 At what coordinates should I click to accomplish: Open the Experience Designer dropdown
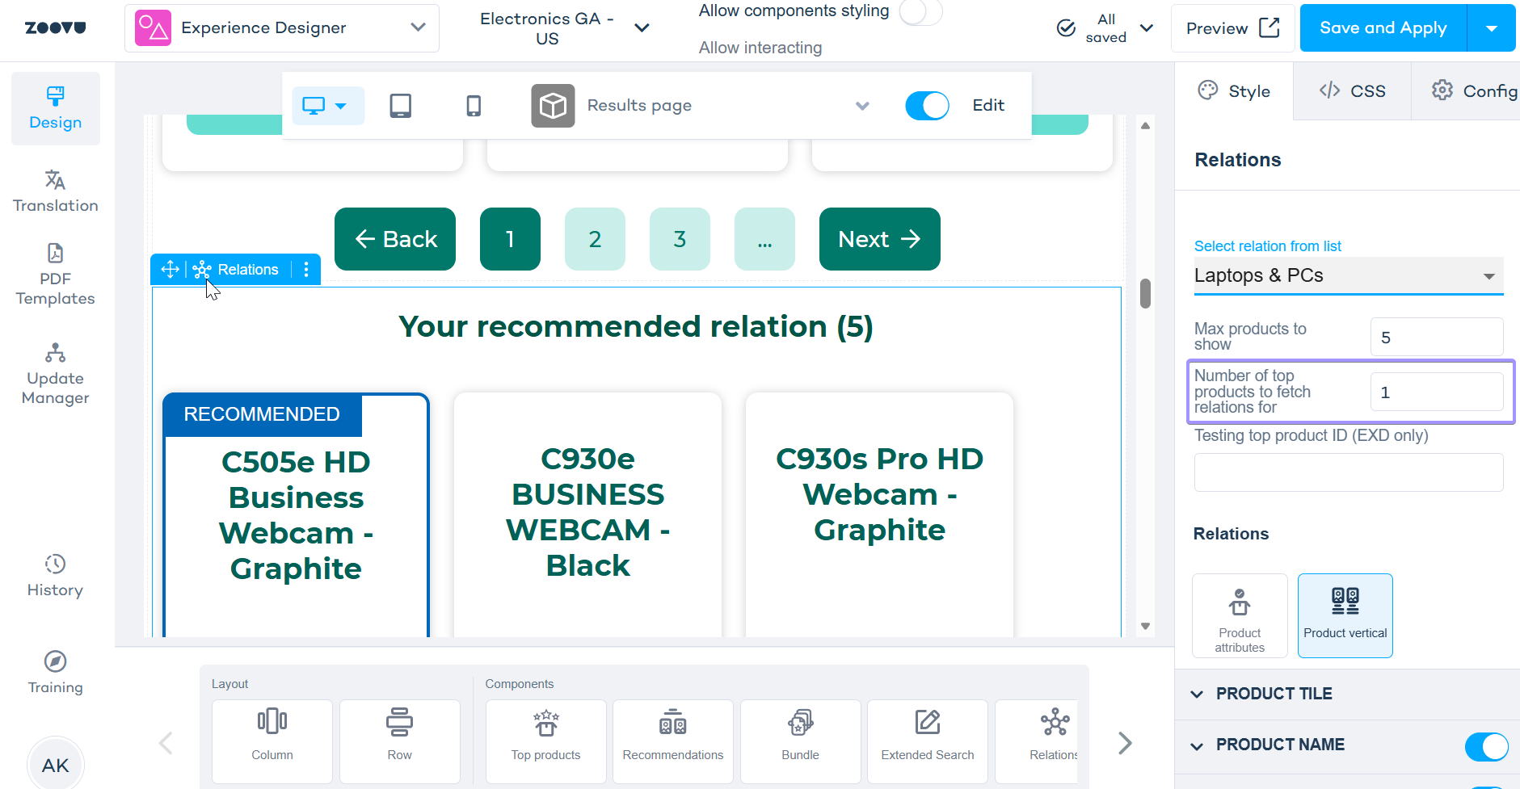point(282,28)
